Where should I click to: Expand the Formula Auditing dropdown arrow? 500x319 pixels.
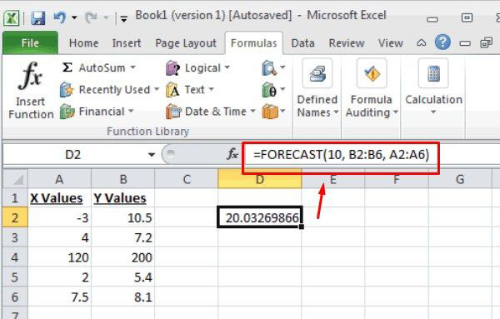pyautogui.click(x=395, y=112)
